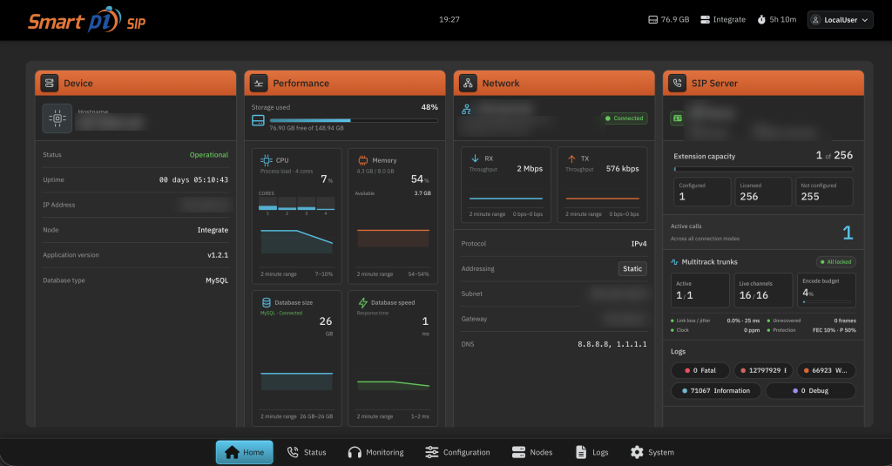Image resolution: width=892 pixels, height=466 pixels.
Task: Open the Home tab label
Action: tap(253, 452)
